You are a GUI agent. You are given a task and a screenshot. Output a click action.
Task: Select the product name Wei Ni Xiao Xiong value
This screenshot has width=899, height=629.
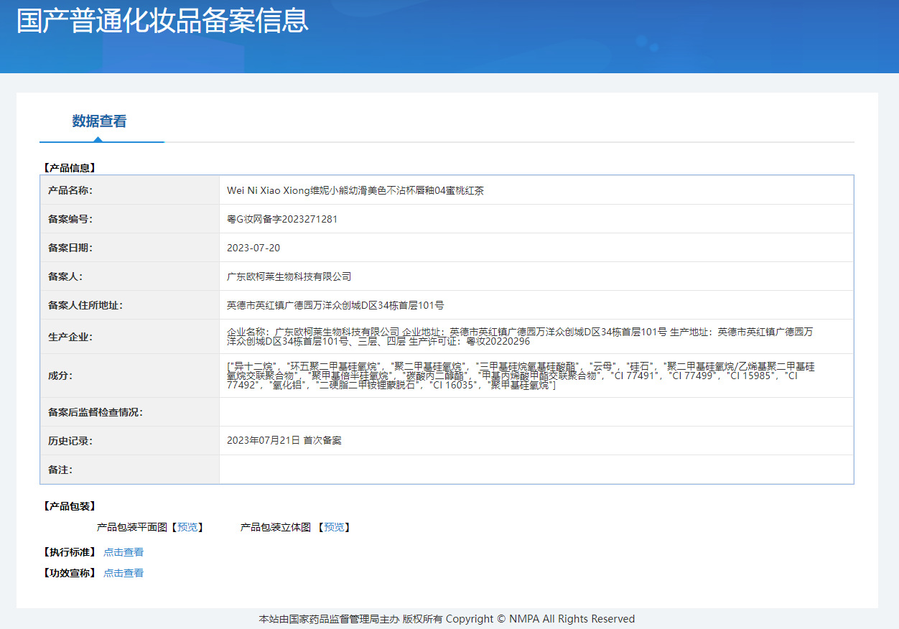pos(355,190)
